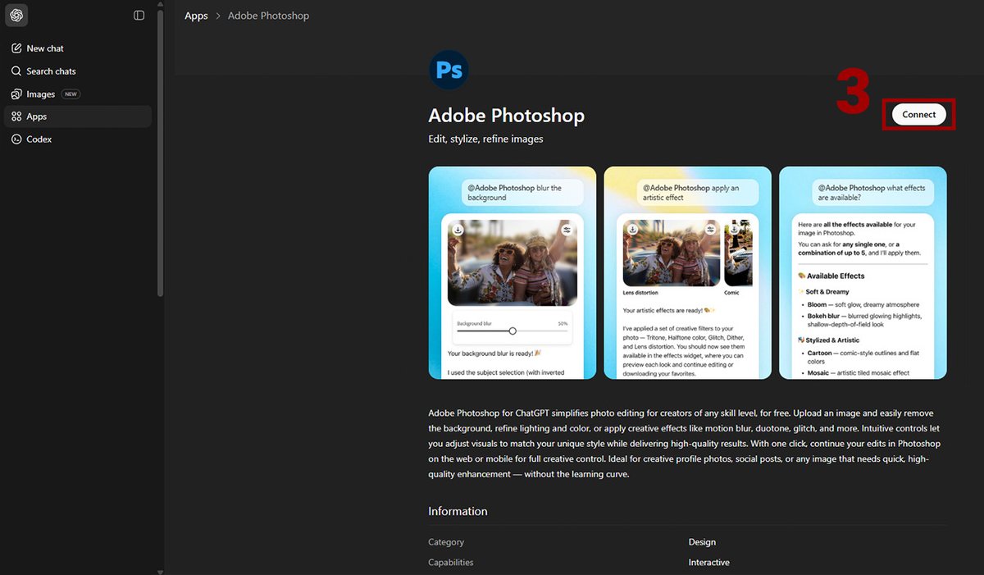Go to Apps breadcrumb link
The image size is (984, 575).
tap(196, 16)
